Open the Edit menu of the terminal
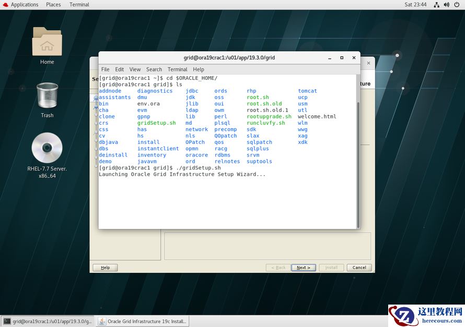 pyautogui.click(x=119, y=69)
